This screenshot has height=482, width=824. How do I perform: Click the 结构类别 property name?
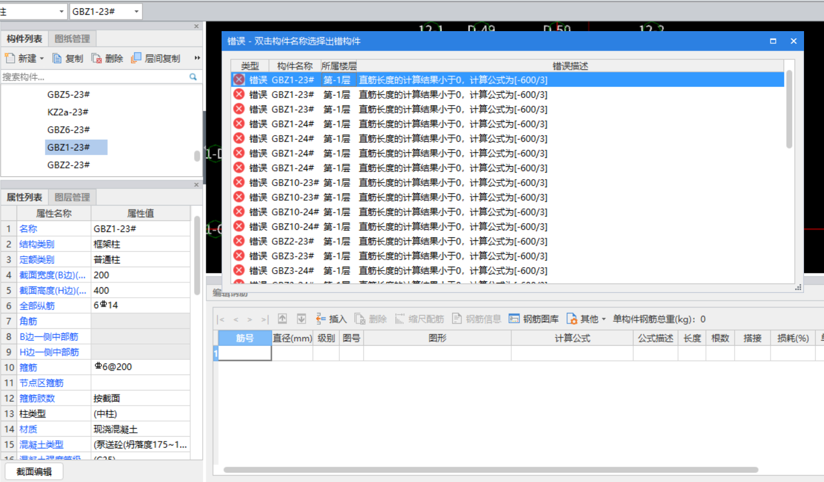[37, 244]
